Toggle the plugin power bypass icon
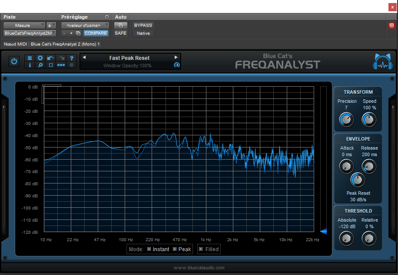Image resolution: width=398 pixels, height=275 pixels. tap(14, 61)
